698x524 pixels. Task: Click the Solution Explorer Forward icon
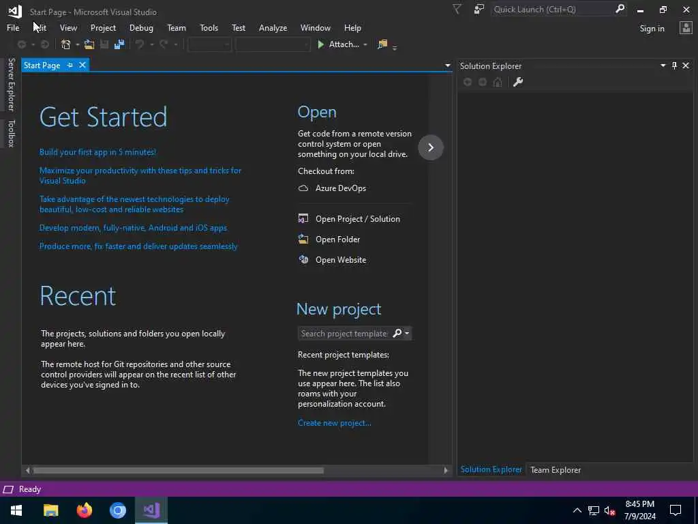pos(483,82)
